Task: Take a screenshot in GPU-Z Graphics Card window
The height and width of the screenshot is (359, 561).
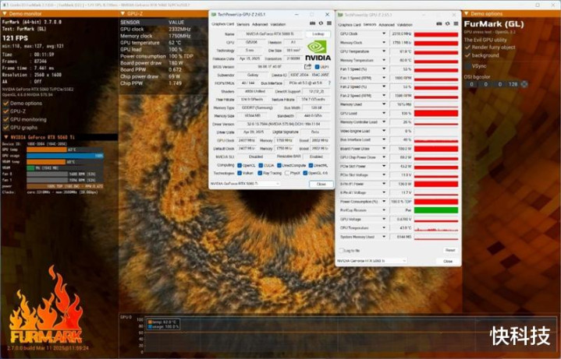Action: [312, 23]
